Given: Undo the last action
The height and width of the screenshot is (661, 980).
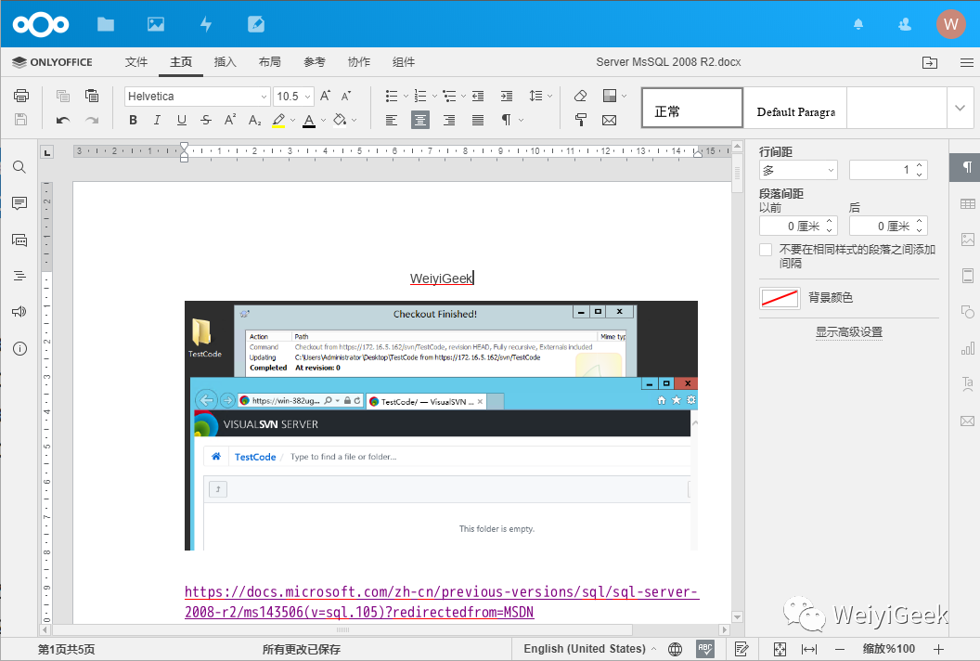Looking at the screenshot, I should pos(62,120).
